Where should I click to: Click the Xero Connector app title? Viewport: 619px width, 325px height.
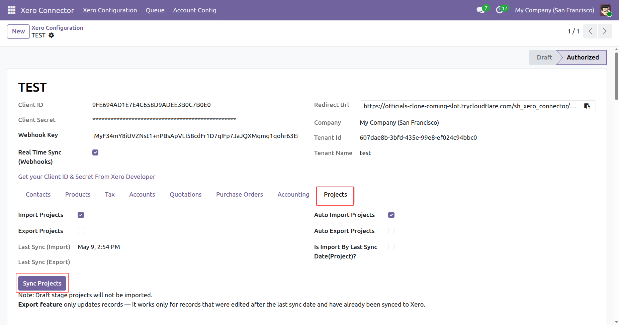(47, 10)
